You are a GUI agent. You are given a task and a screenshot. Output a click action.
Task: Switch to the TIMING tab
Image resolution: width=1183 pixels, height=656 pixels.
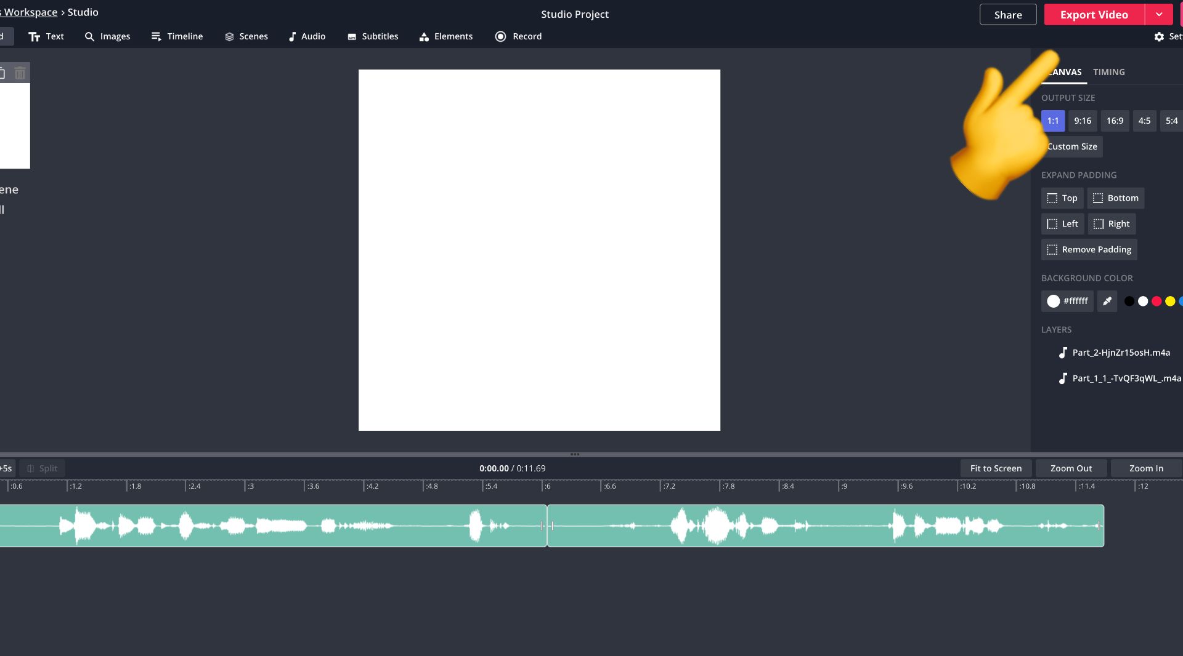tap(1108, 72)
